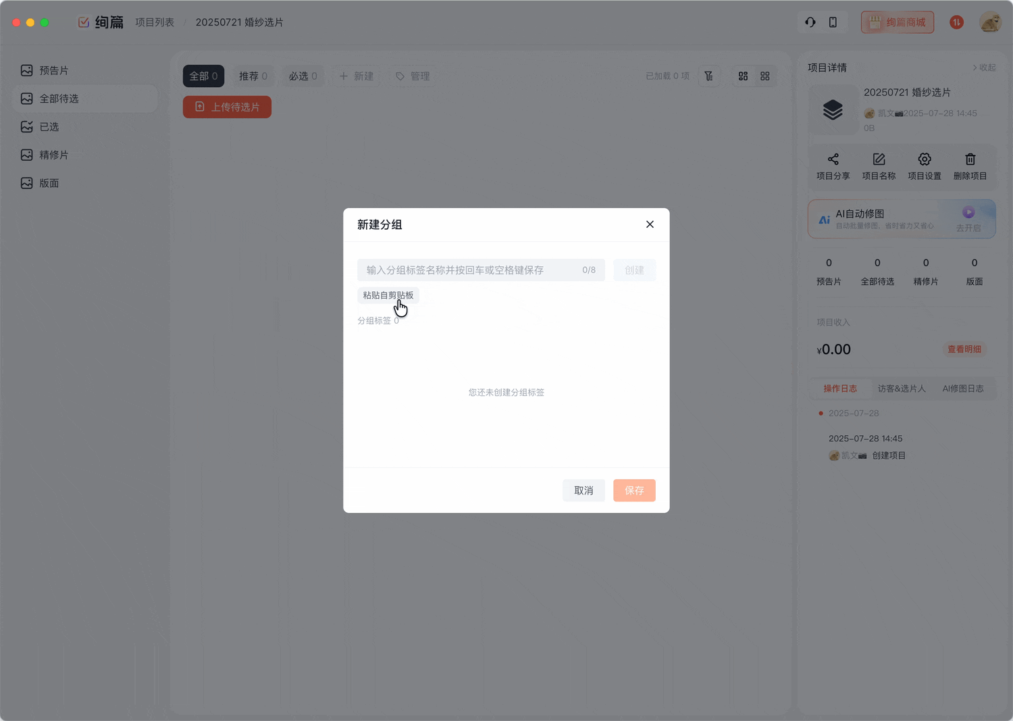Switch to AI修图日志 tab
The height and width of the screenshot is (721, 1013).
(x=963, y=389)
